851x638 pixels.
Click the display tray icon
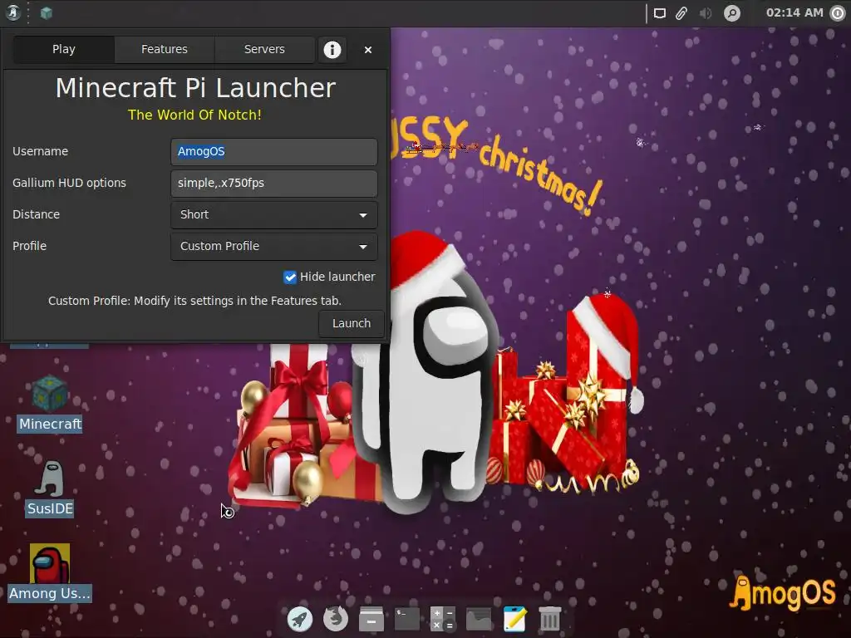pyautogui.click(x=659, y=13)
